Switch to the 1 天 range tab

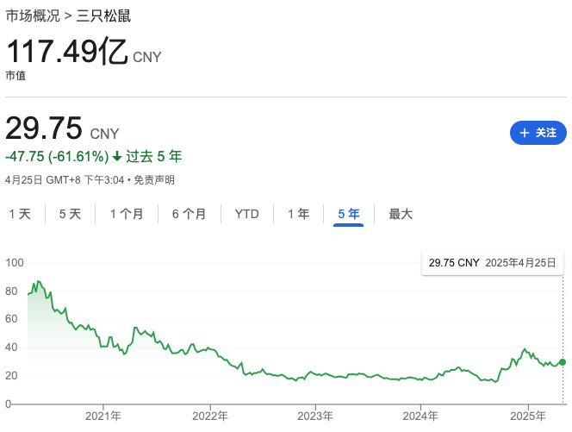tap(20, 214)
